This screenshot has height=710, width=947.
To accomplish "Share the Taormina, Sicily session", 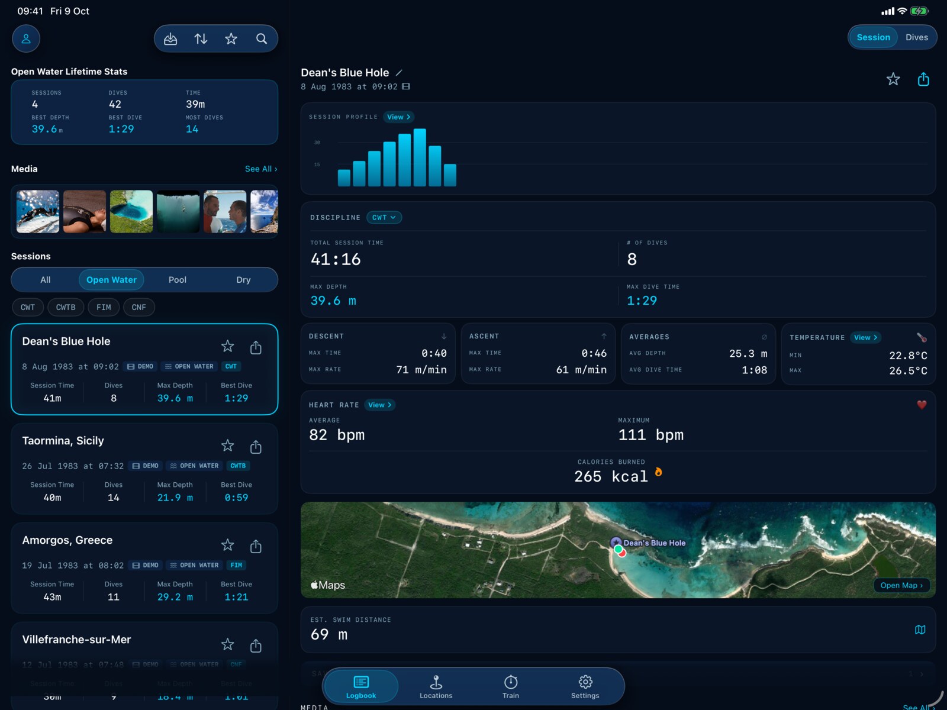I will (x=256, y=446).
